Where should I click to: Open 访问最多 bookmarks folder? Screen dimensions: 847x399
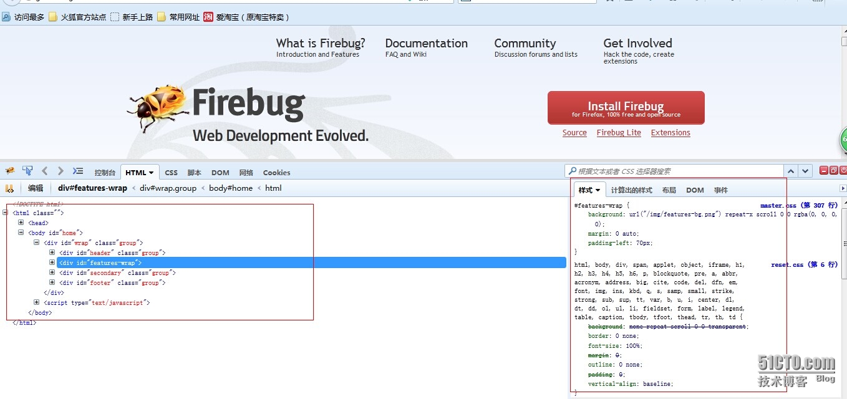(24, 17)
